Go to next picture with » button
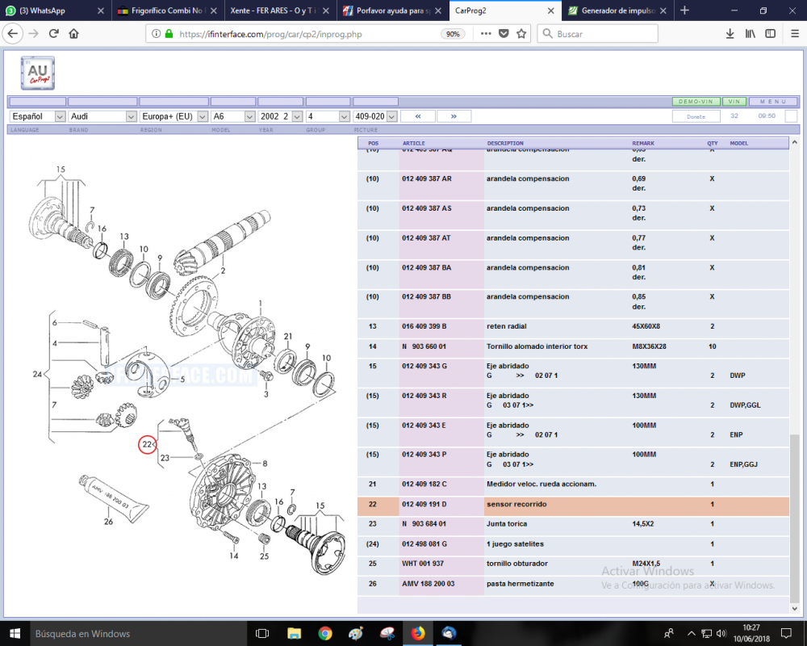The height and width of the screenshot is (646, 807). coord(454,116)
